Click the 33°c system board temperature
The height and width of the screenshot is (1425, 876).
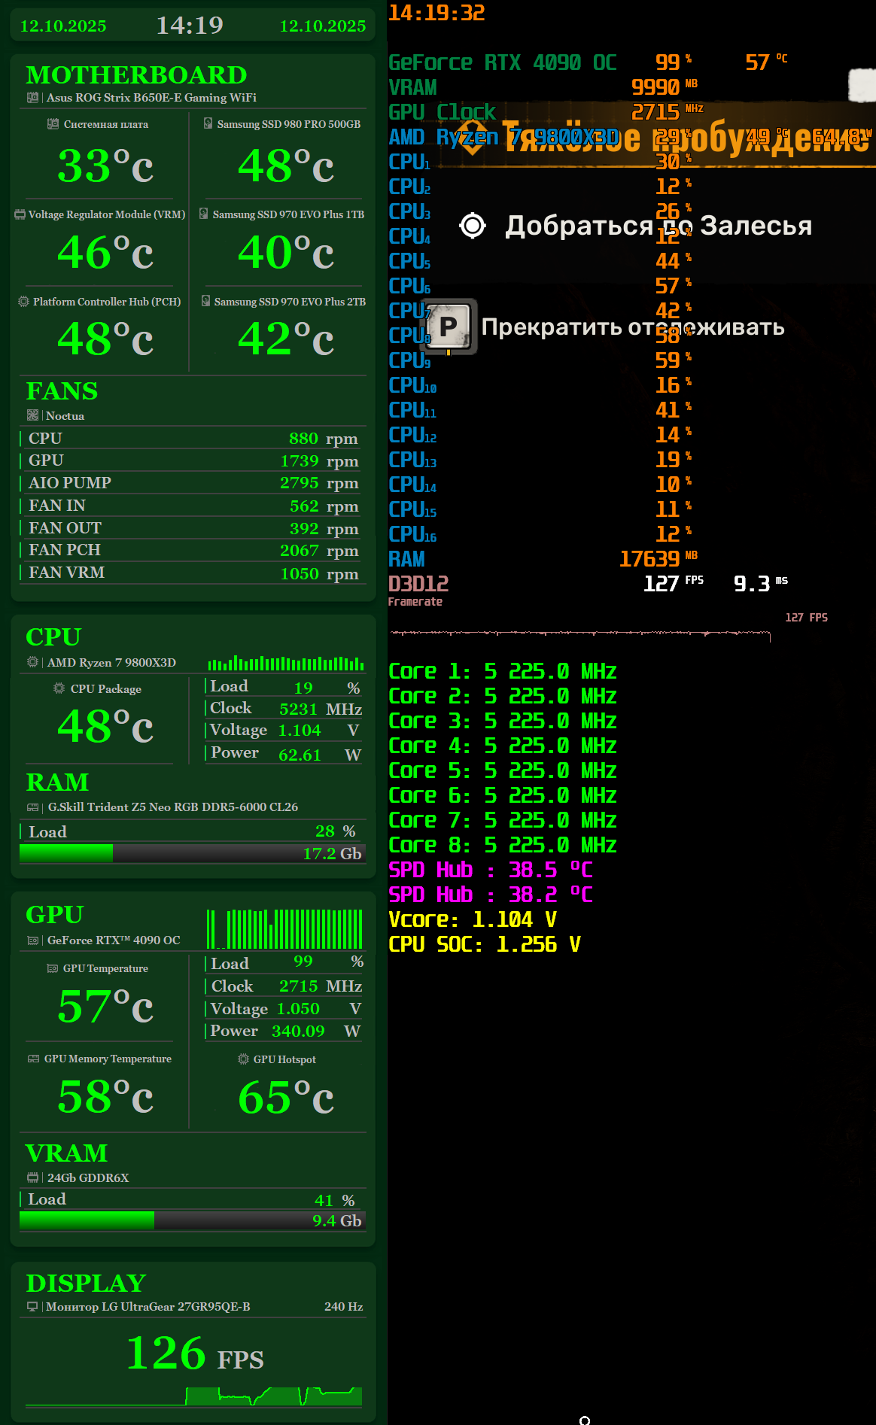[105, 166]
